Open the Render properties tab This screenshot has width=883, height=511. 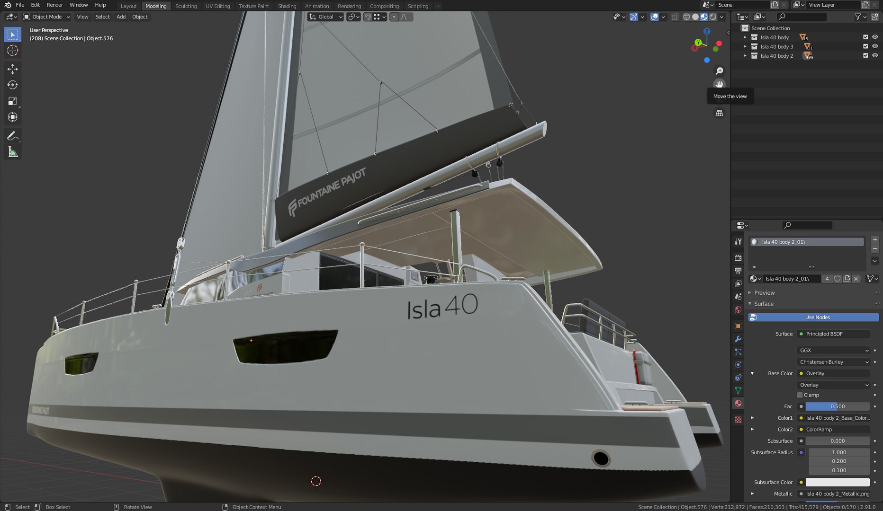(x=738, y=258)
